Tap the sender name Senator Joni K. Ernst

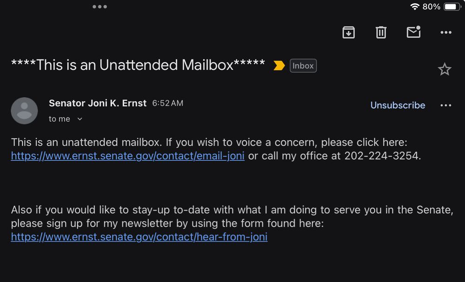coord(98,103)
